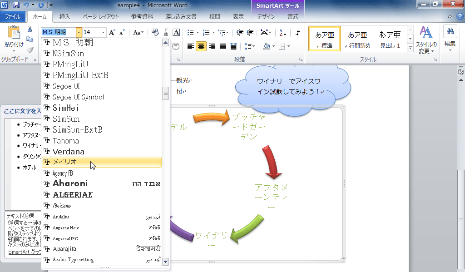Click the Format Painter brush icon
465x272 pixels.
(x=30, y=49)
